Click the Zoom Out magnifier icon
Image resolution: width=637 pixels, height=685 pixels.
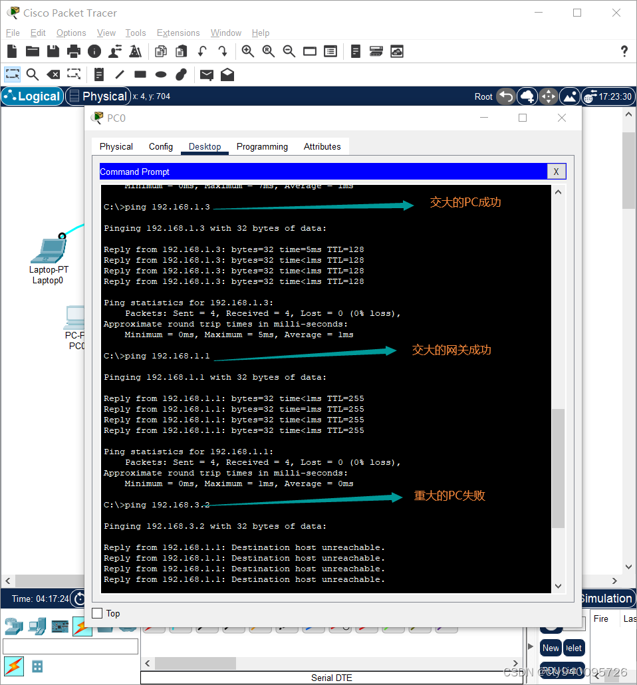pyautogui.click(x=289, y=52)
